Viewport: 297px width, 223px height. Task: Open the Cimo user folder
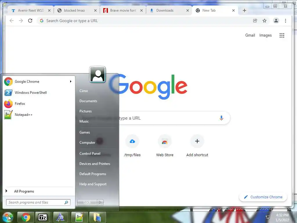[84, 91]
